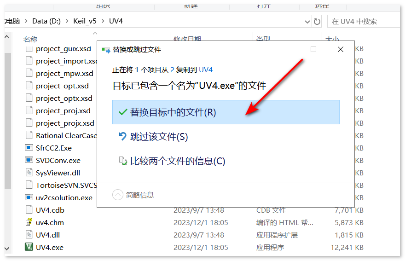The height and width of the screenshot is (261, 405).
Task: Click the UV4 breadcrumb segment
Action: click(116, 21)
